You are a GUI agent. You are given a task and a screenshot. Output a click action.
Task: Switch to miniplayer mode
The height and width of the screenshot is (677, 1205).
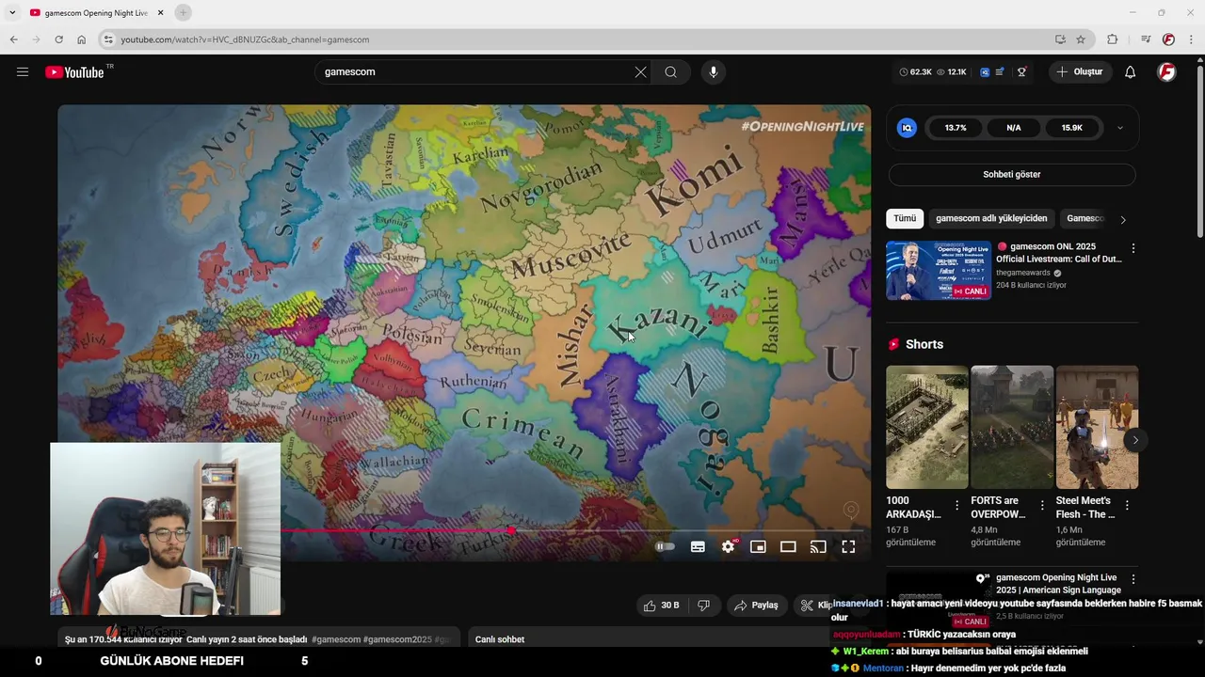tap(758, 546)
